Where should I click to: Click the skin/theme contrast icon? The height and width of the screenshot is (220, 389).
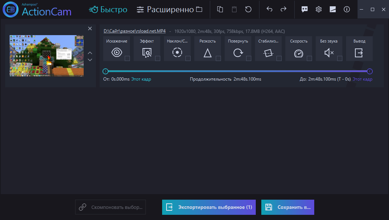tap(333, 9)
